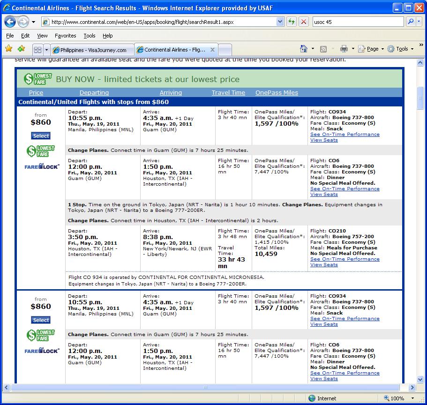View Seats for second CO6 flight
This screenshot has height=405, width=427.
click(x=324, y=379)
